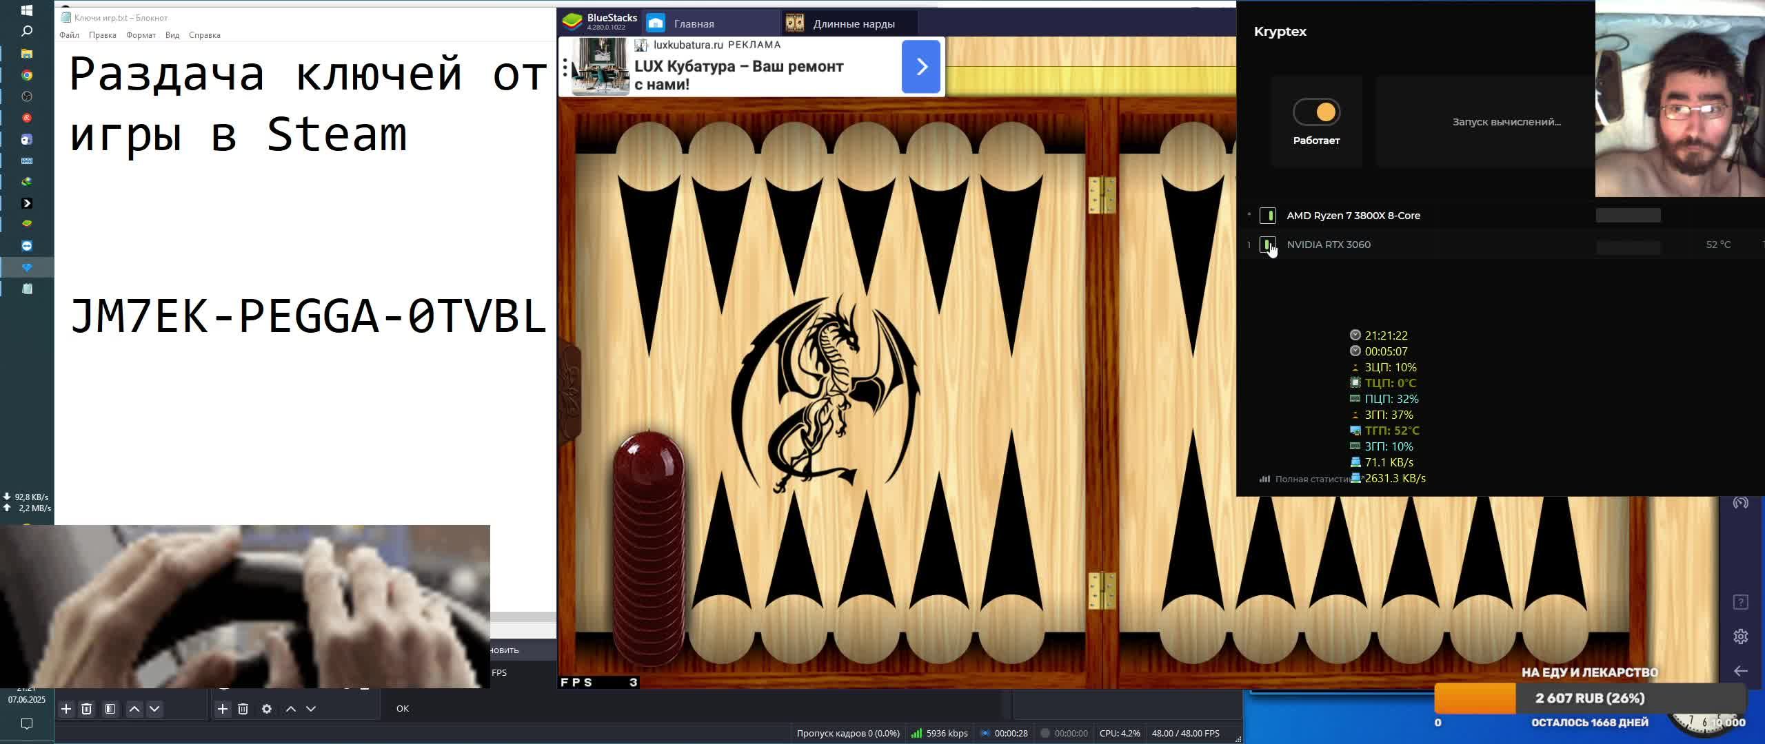Open the Формат menu in Notepad
Viewport: 1765px width, 744px height.
141,35
